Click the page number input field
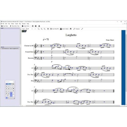Viewport: 127px width, 127px height. [x=26, y=29]
